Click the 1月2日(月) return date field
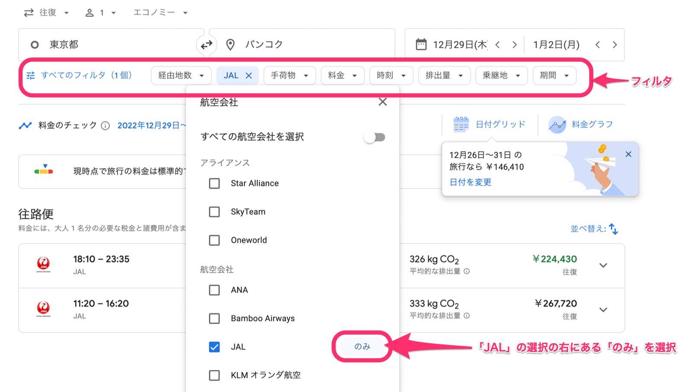Image resolution: width=692 pixels, height=392 pixels. [556, 45]
